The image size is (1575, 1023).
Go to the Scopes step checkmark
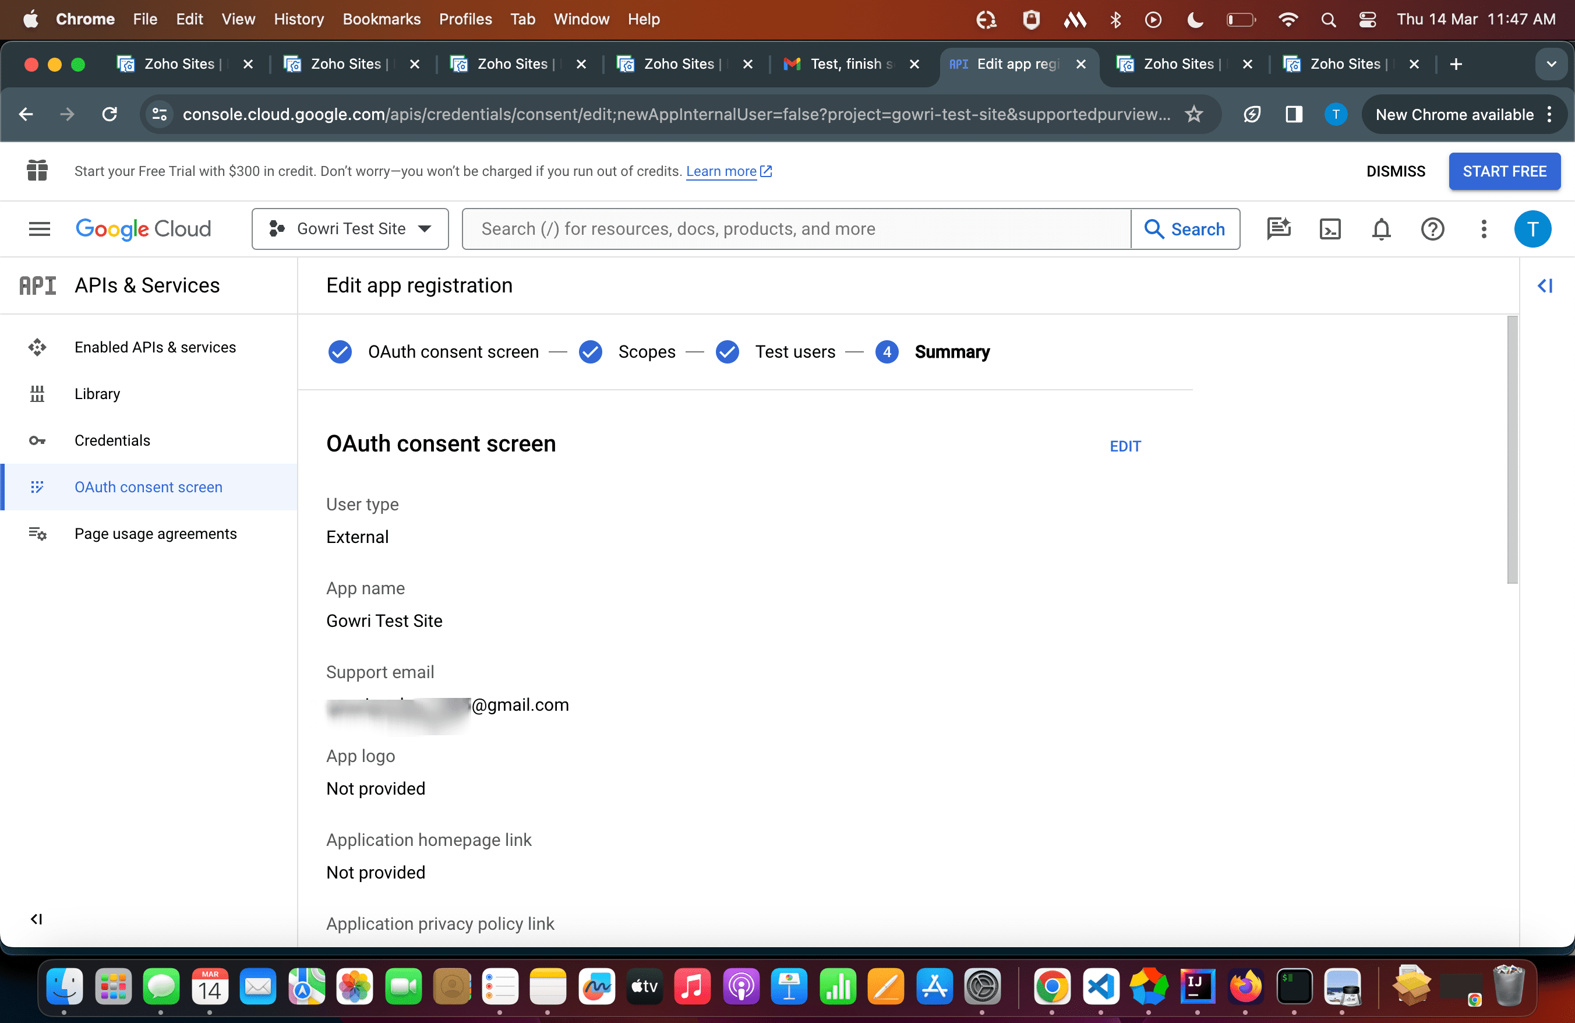[590, 352]
